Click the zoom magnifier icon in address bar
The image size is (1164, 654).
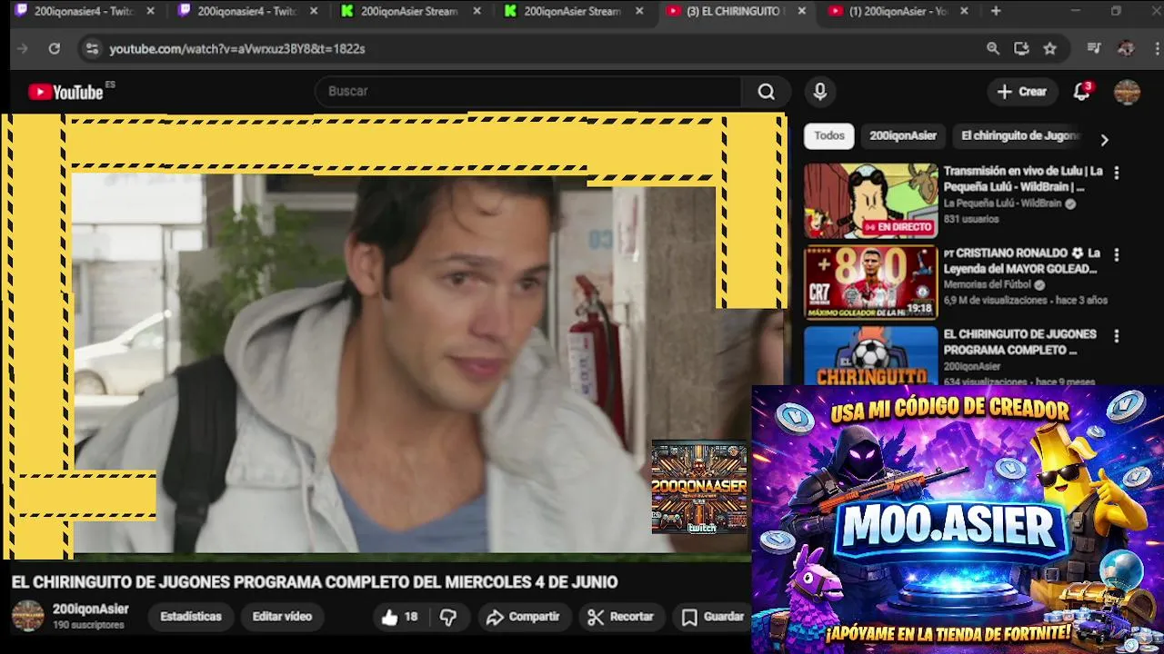pos(993,49)
